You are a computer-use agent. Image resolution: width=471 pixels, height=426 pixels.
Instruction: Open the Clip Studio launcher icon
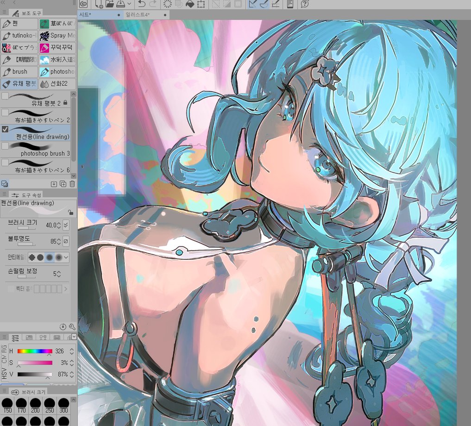click(x=83, y=4)
